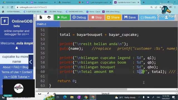Open Microsoft Edge from the taskbar
The width and height of the screenshot is (178, 100).
65,97
